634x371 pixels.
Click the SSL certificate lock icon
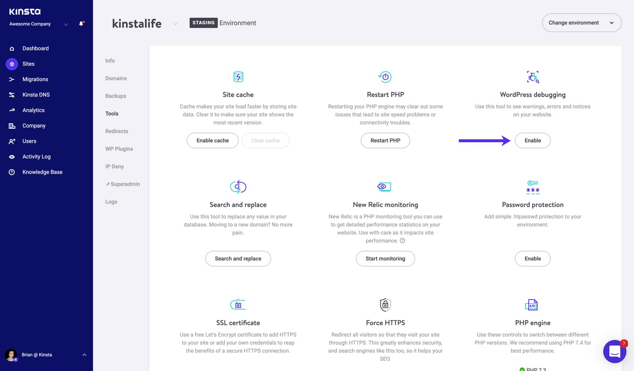click(x=238, y=304)
